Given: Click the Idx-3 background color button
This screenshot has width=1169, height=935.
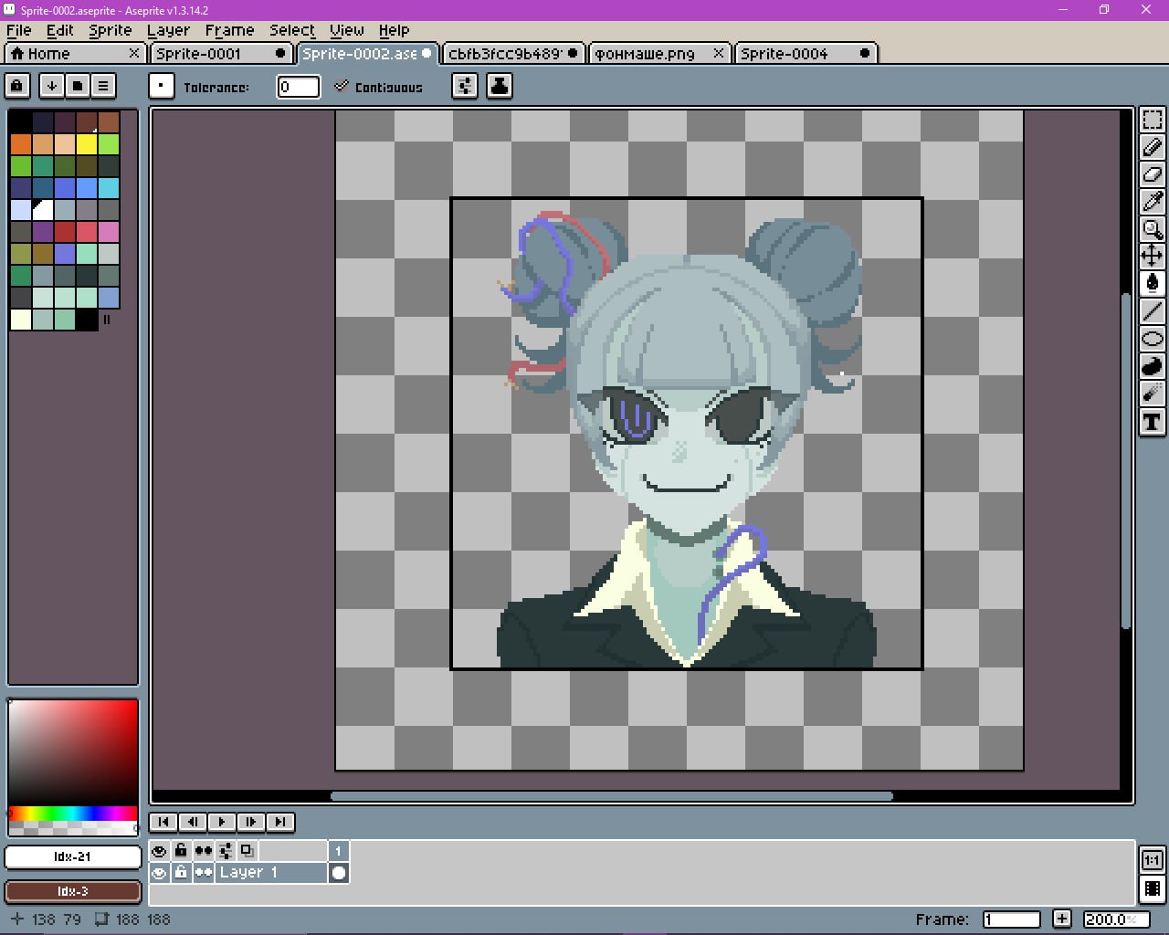Looking at the screenshot, I should pyautogui.click(x=73, y=891).
